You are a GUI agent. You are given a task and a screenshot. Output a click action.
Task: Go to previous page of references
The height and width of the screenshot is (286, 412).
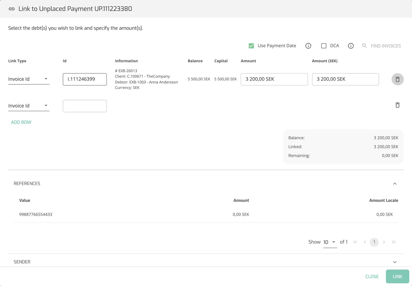point(365,242)
